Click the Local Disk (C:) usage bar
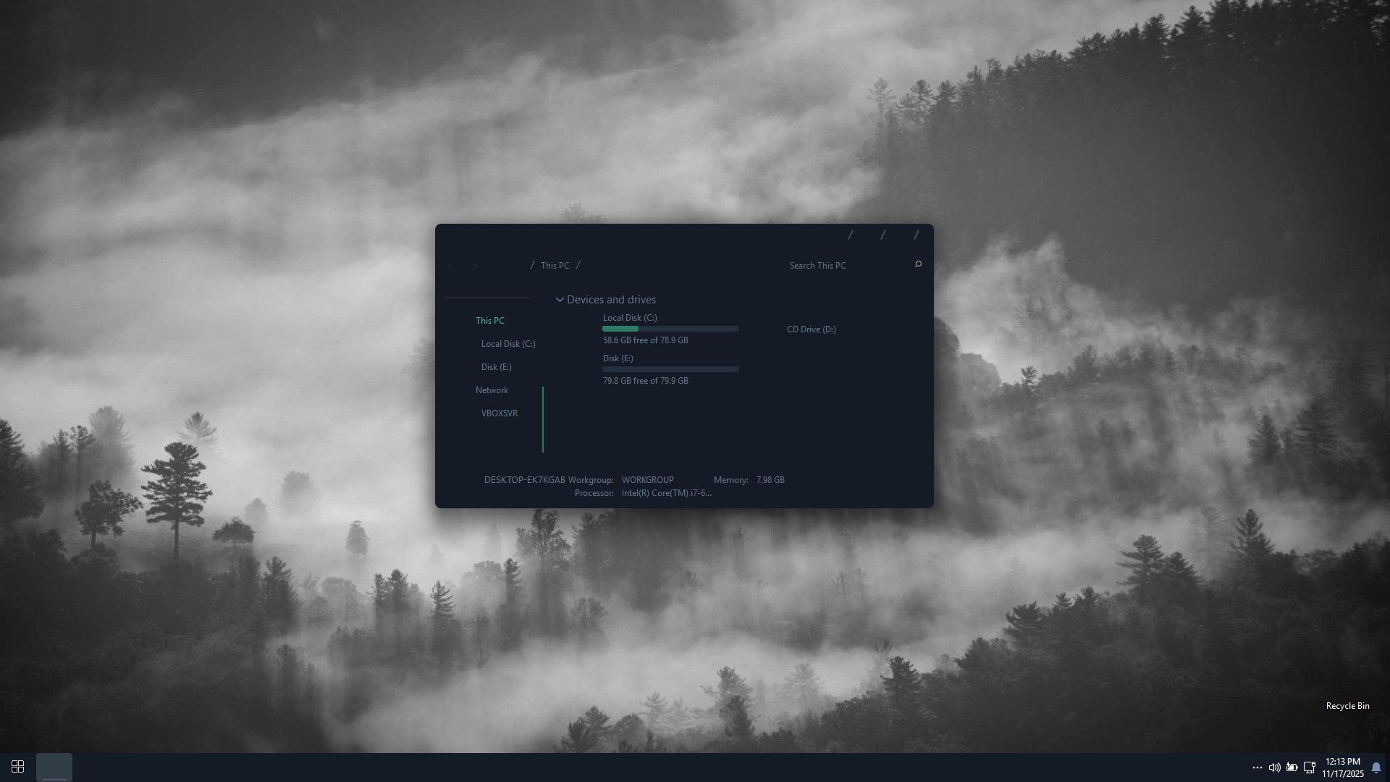The width and height of the screenshot is (1390, 782). 670,328
